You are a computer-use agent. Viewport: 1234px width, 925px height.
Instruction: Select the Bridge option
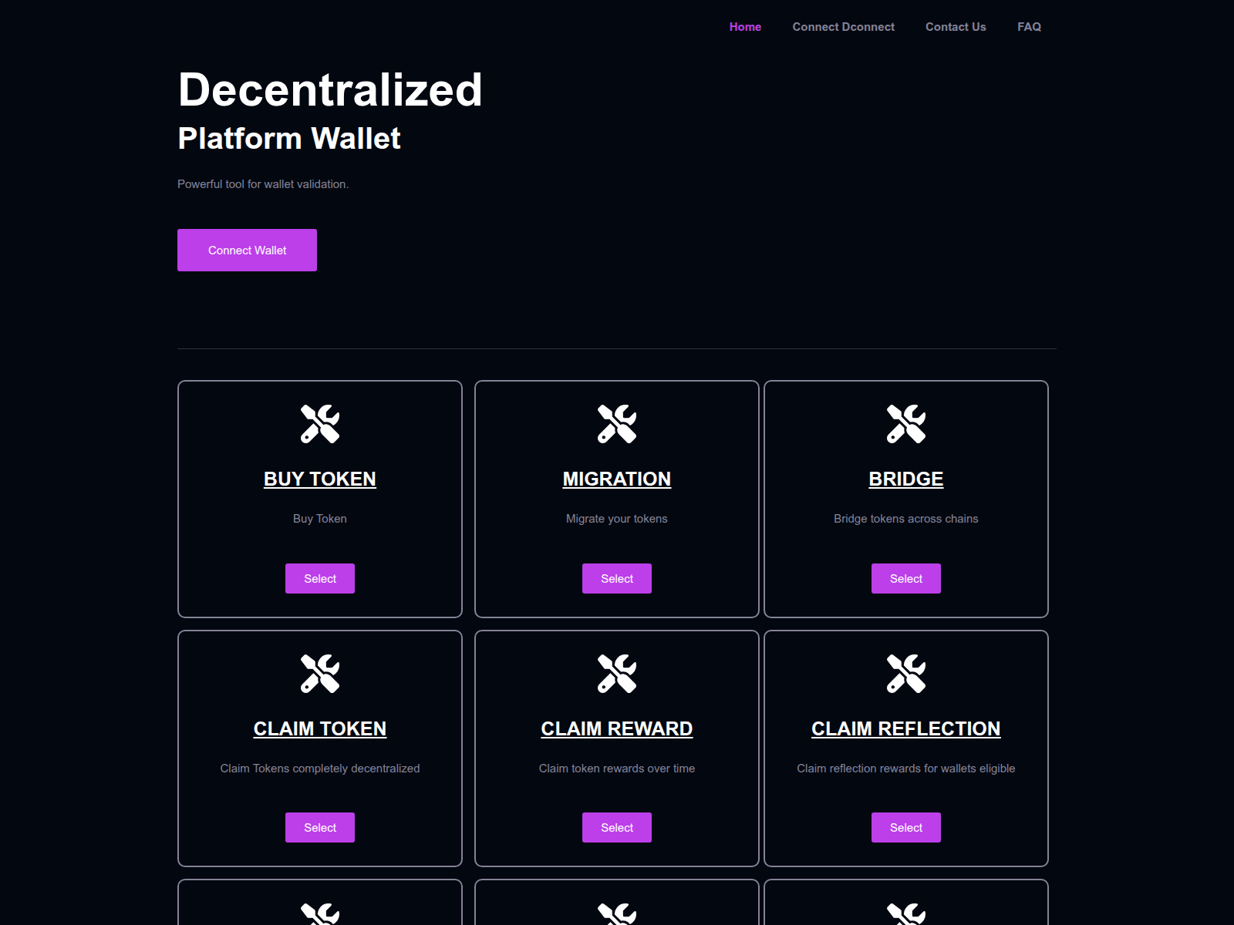point(906,578)
